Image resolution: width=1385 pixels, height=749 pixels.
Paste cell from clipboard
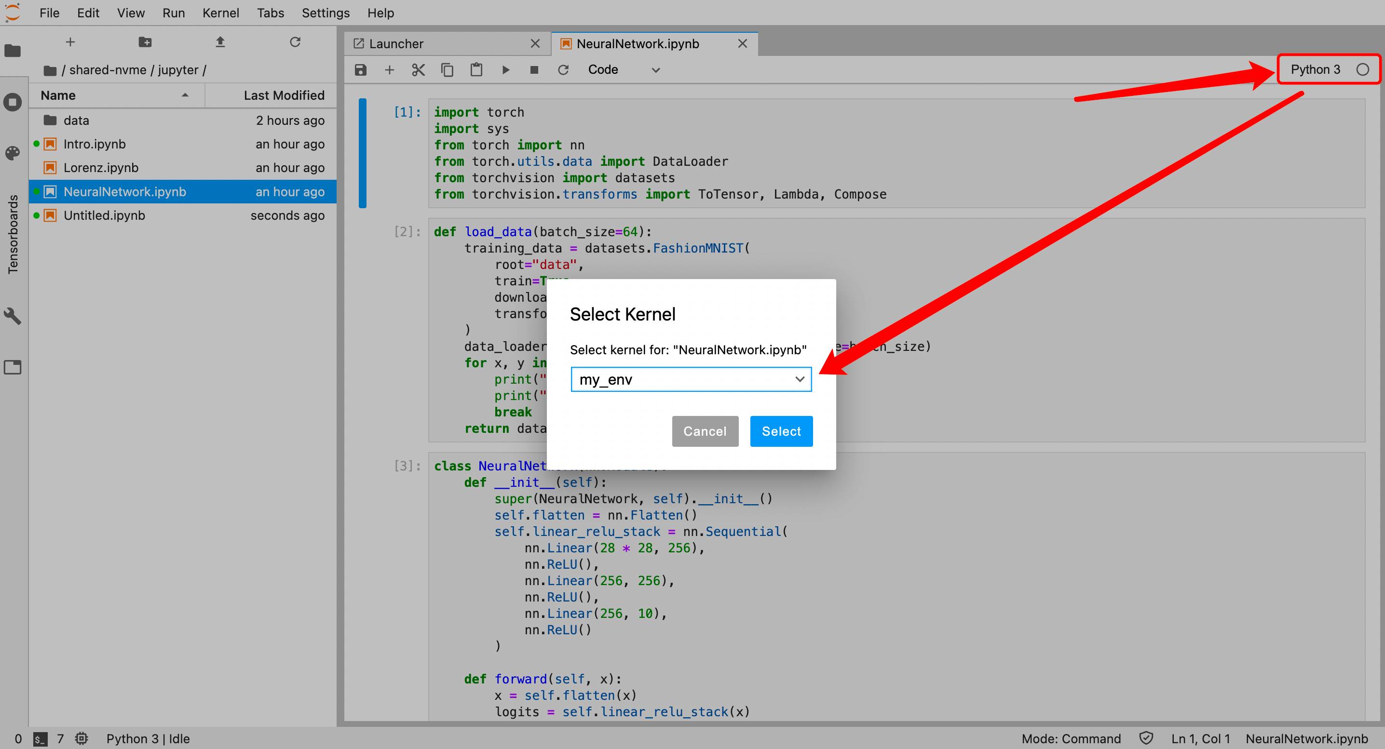pos(476,70)
